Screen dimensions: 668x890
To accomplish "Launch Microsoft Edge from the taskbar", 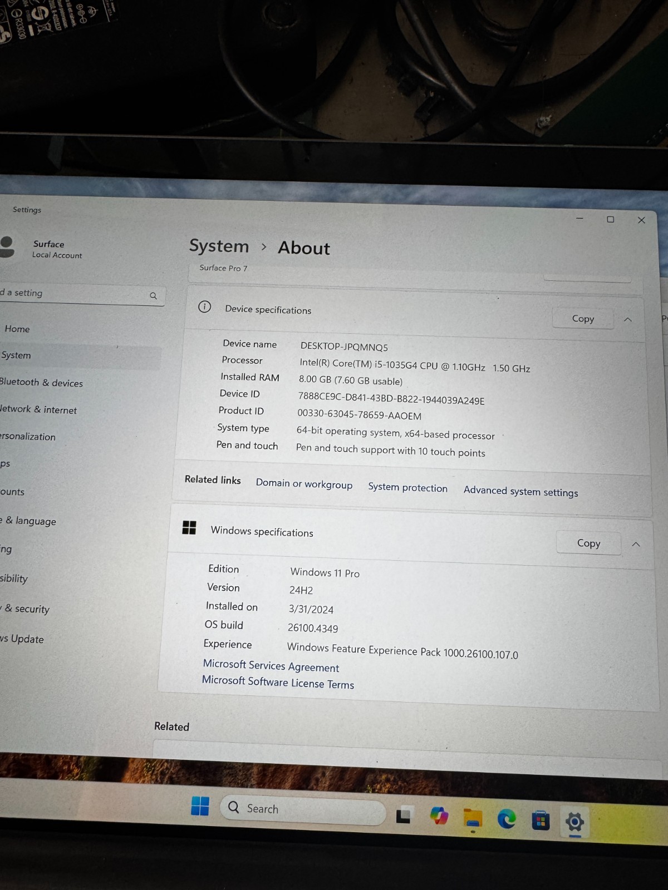I will (x=507, y=819).
